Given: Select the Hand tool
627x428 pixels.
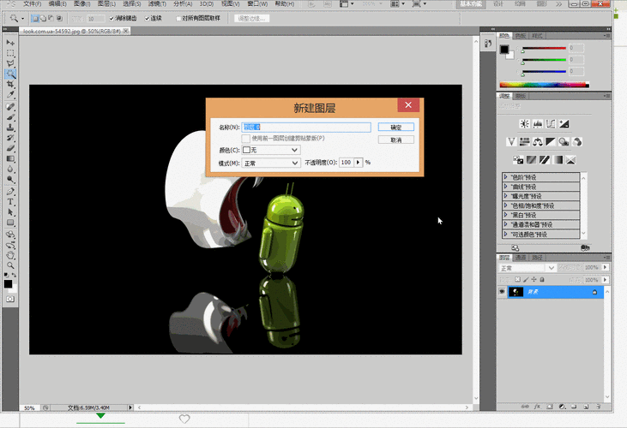Looking at the screenshot, I should 10,256.
